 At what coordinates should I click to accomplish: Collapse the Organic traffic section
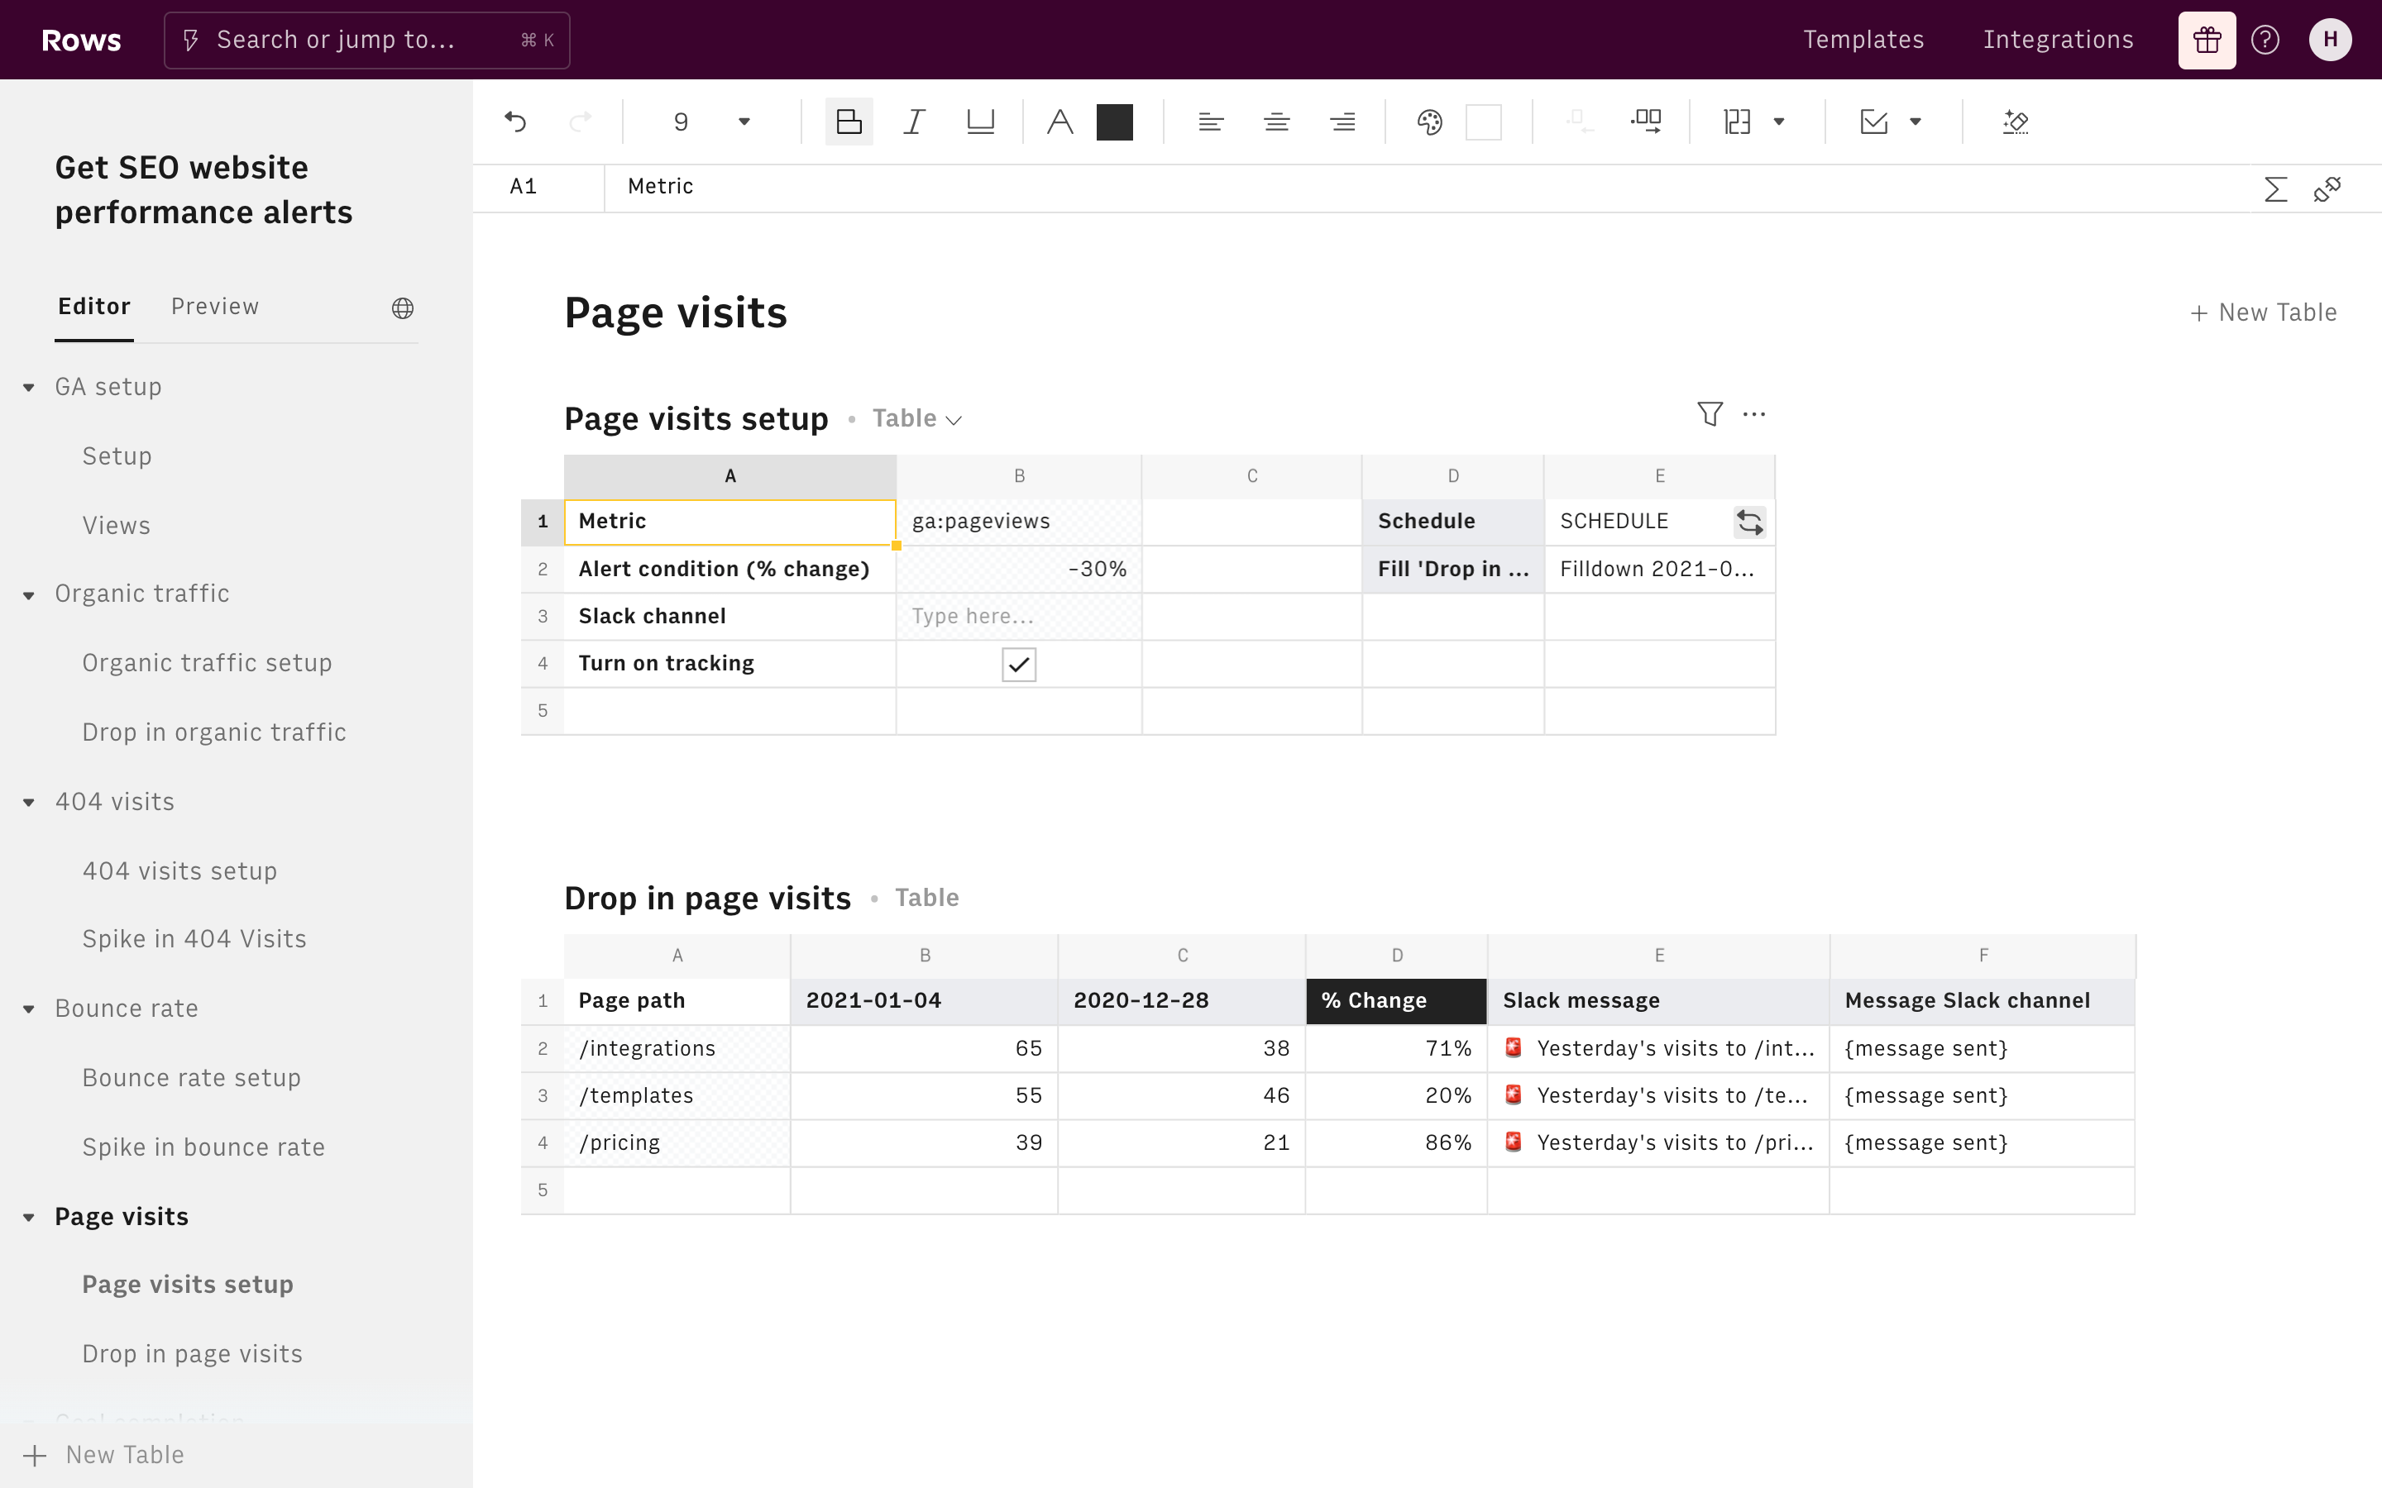(29, 595)
